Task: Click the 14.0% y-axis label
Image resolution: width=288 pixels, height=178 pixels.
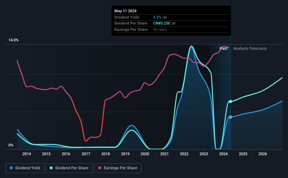Action: tap(13, 40)
